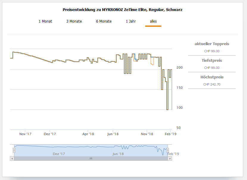This screenshot has height=180, width=247.
Task: Click the Tiefstpreis CHF 99.00 value
Action: [212, 68]
